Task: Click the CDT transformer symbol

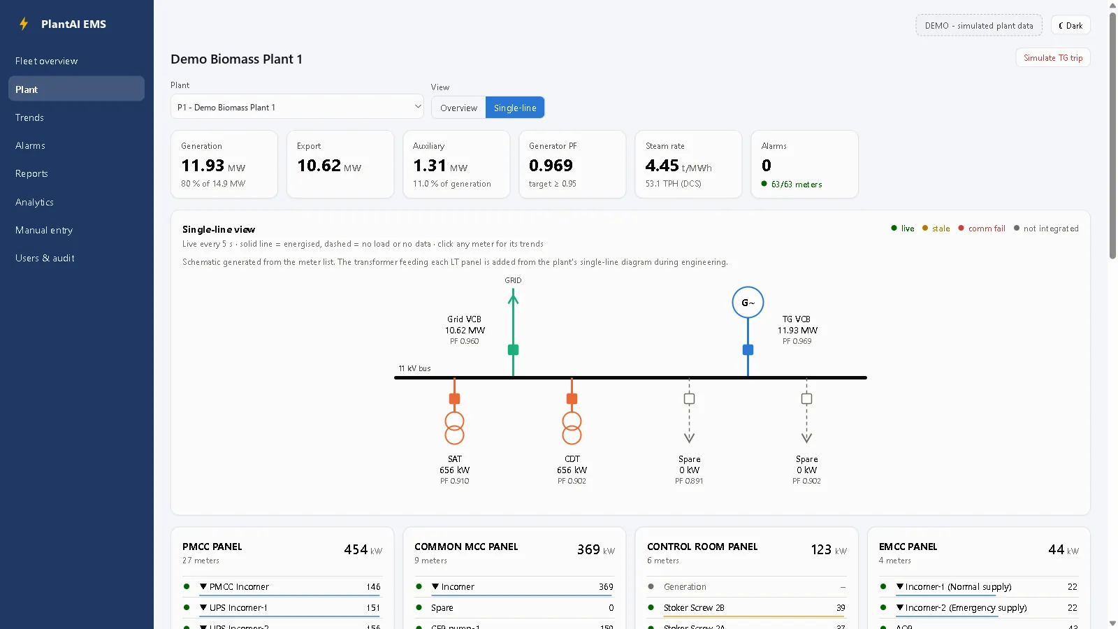Action: (x=572, y=428)
